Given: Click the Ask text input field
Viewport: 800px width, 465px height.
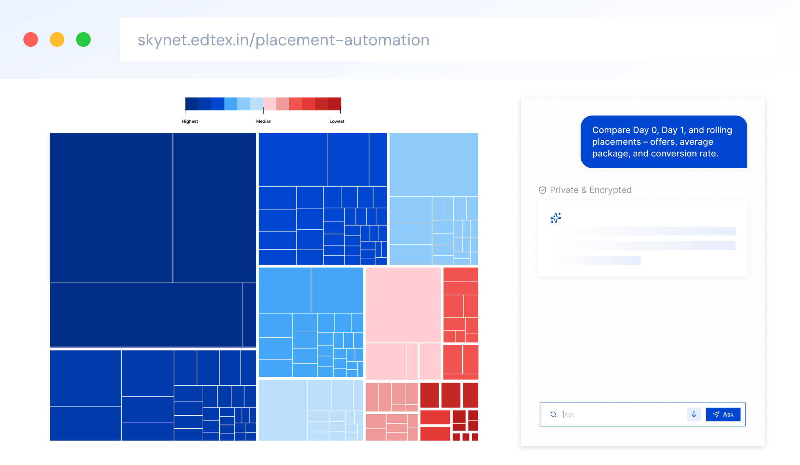Looking at the screenshot, I should (622, 414).
